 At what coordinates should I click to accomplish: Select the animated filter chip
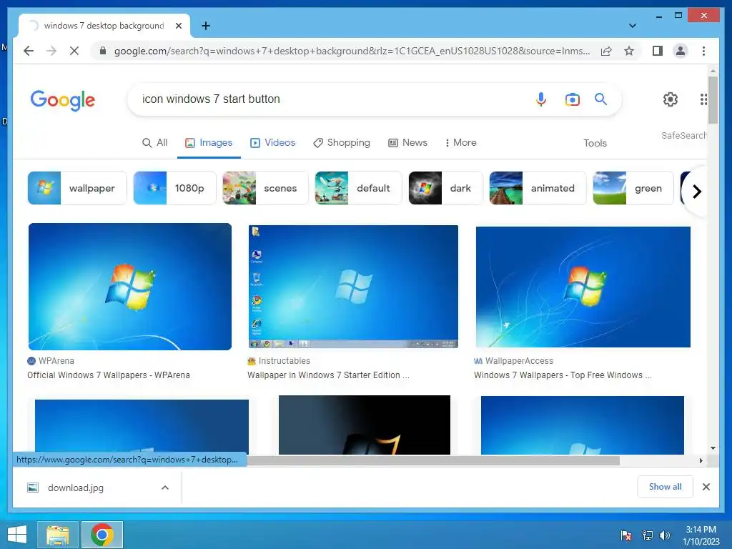(x=538, y=188)
